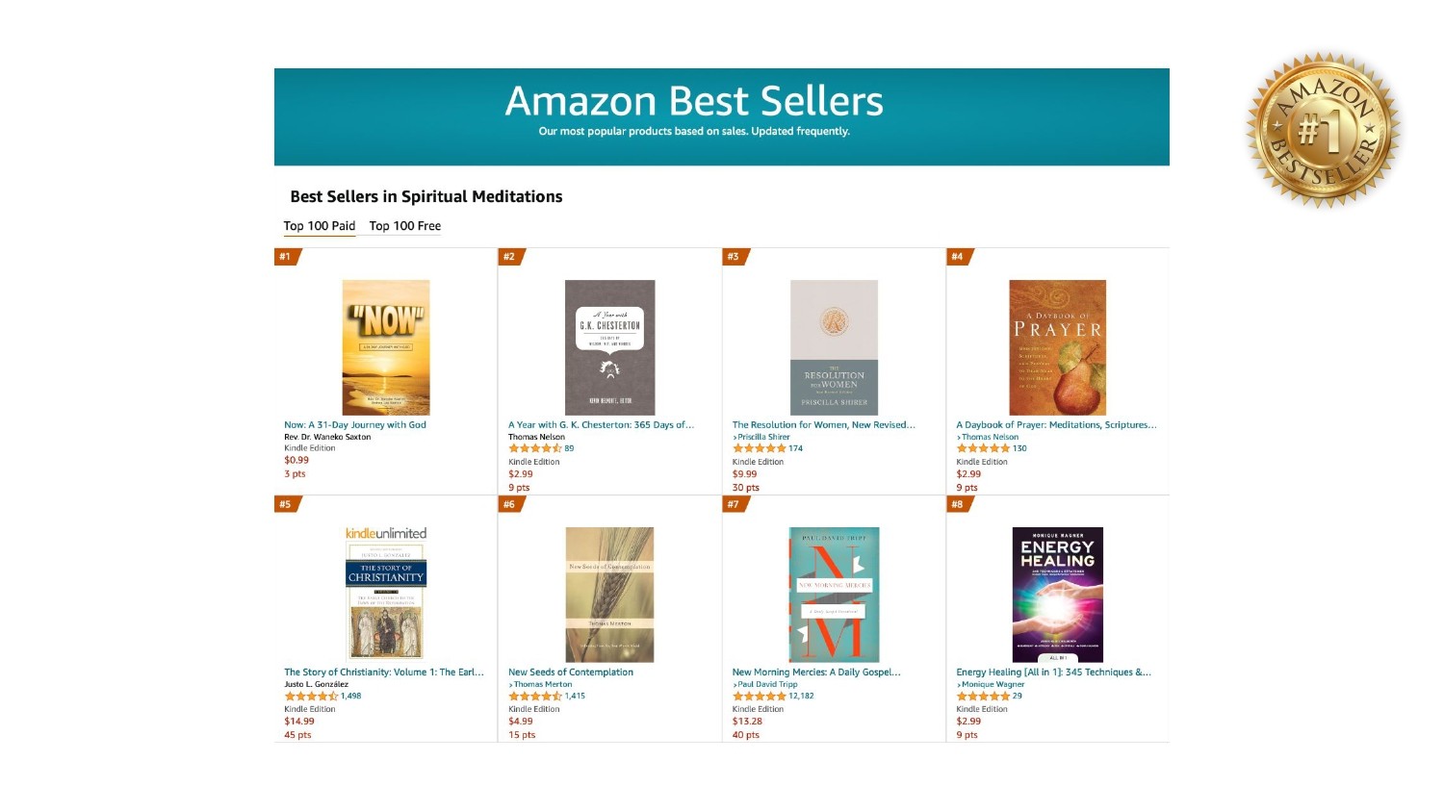
Task: Open the New Seeds of Contemplation title link
Action: (x=571, y=672)
